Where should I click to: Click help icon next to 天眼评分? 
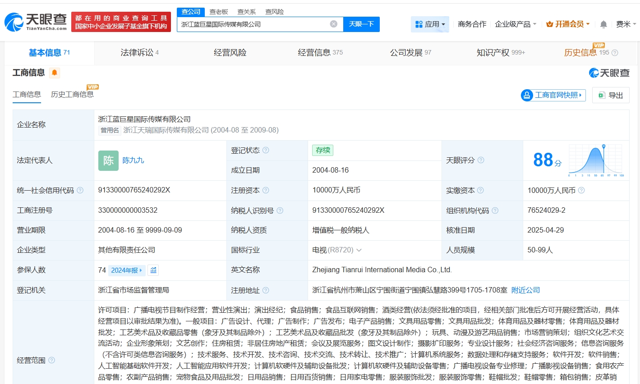[x=481, y=160]
